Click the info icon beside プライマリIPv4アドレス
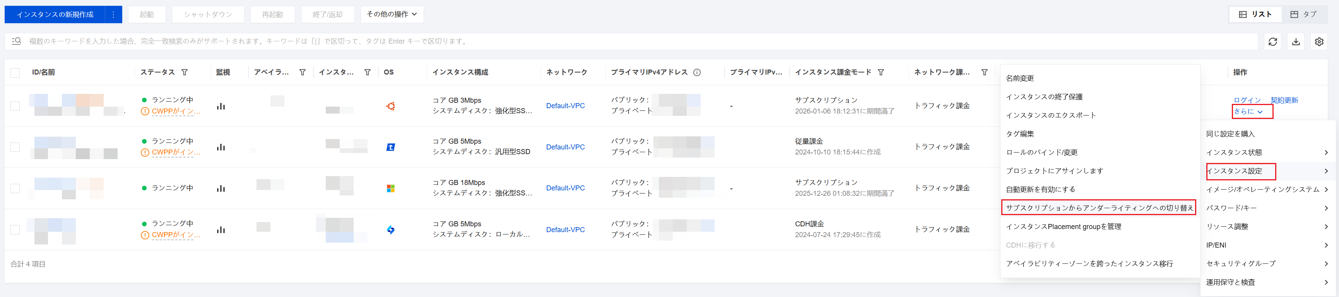This screenshot has height=297, width=1339. [x=697, y=72]
